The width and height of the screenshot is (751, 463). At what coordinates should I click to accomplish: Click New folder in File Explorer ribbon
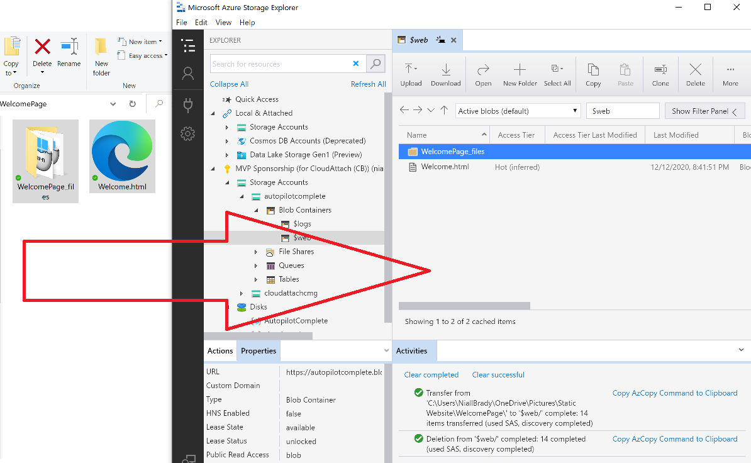coord(101,57)
